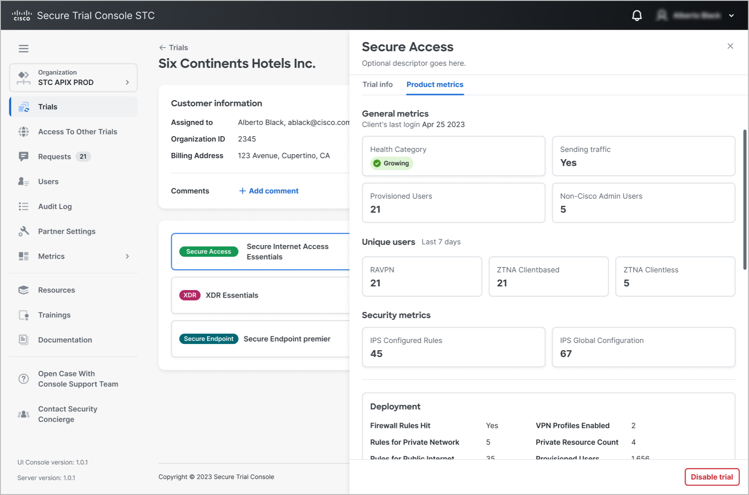Expand the Metrics submenu chevron
749x495 pixels.
[x=127, y=256]
